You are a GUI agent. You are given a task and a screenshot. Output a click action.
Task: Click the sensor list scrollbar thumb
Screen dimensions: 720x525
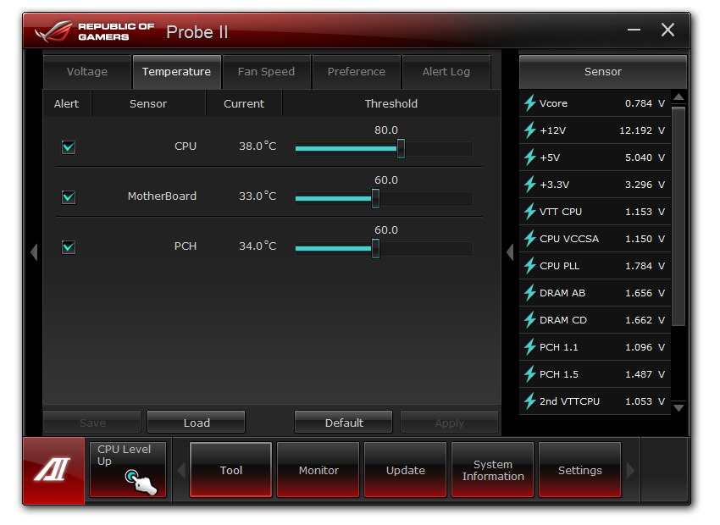pyautogui.click(x=678, y=216)
